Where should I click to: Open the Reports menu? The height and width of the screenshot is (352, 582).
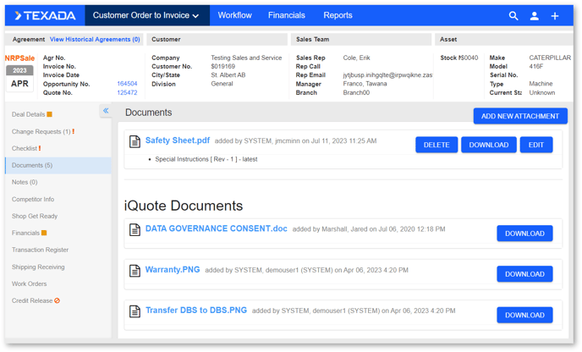click(338, 15)
